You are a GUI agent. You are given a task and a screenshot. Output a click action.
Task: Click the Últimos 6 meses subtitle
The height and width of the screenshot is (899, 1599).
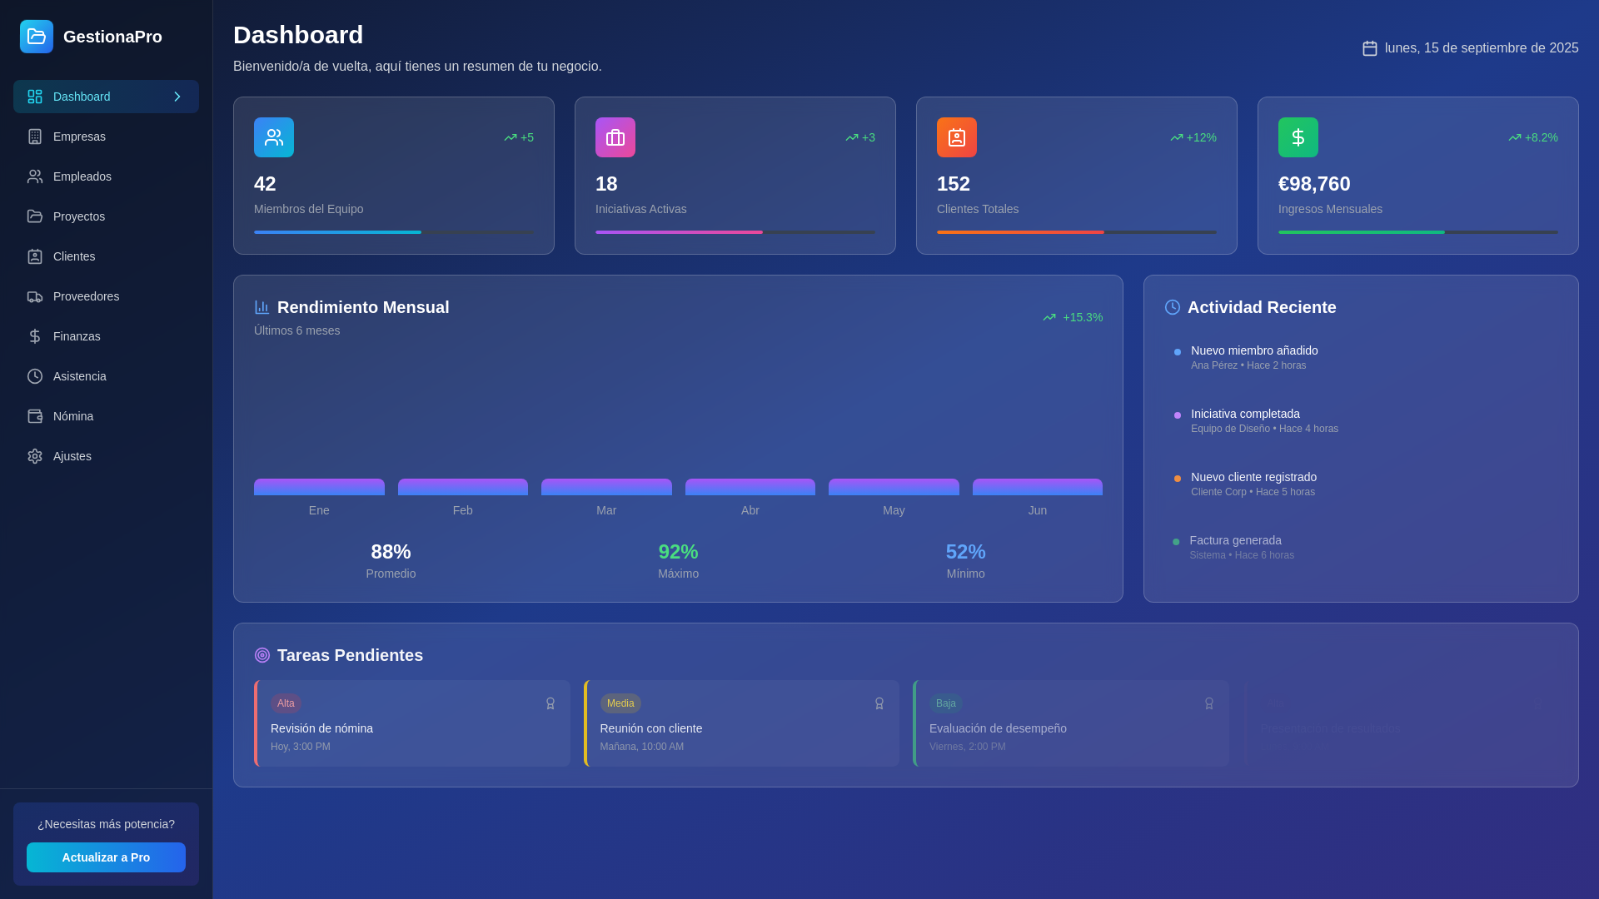(297, 330)
